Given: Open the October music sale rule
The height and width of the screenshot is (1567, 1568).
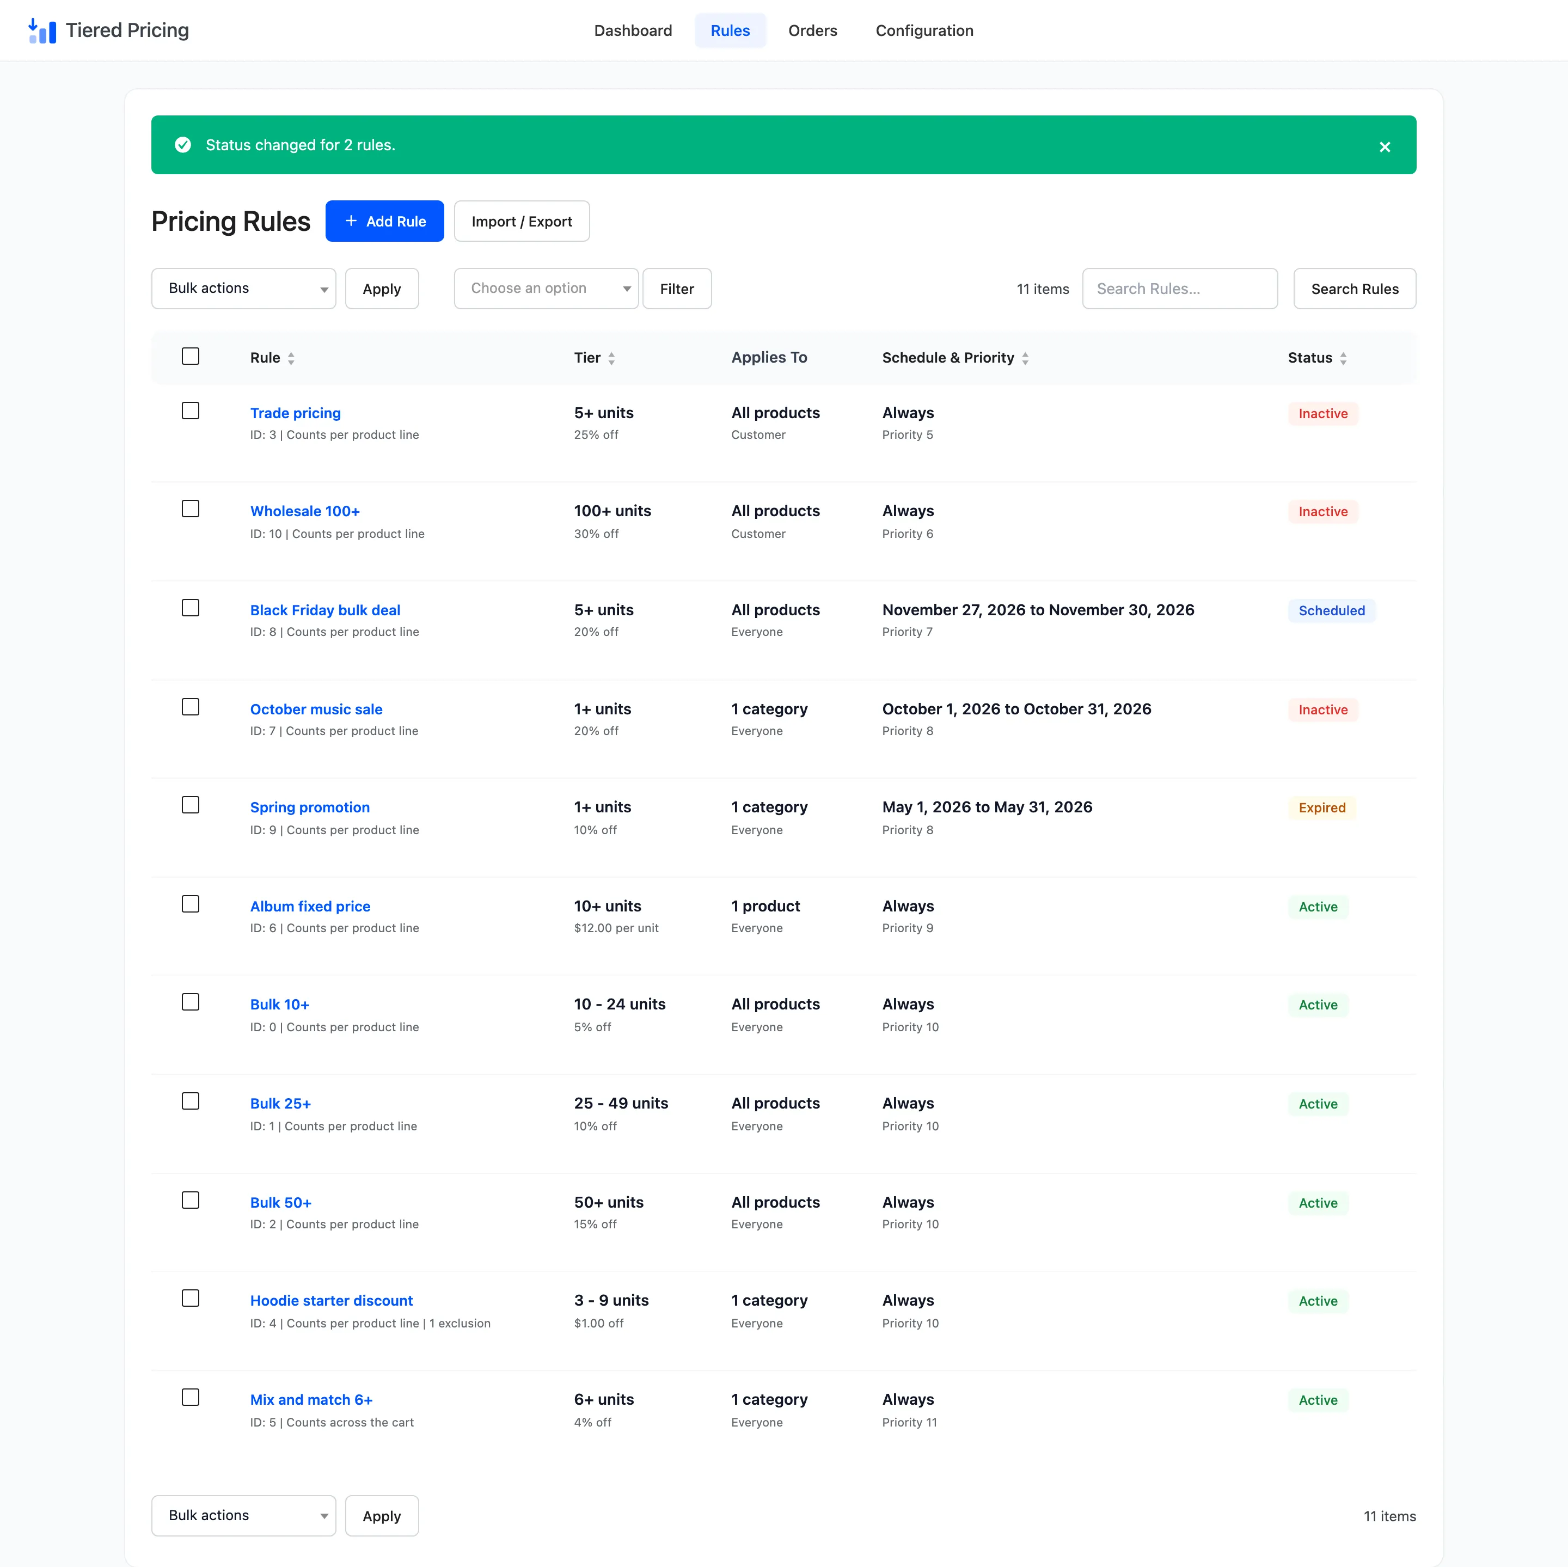Looking at the screenshot, I should [316, 709].
